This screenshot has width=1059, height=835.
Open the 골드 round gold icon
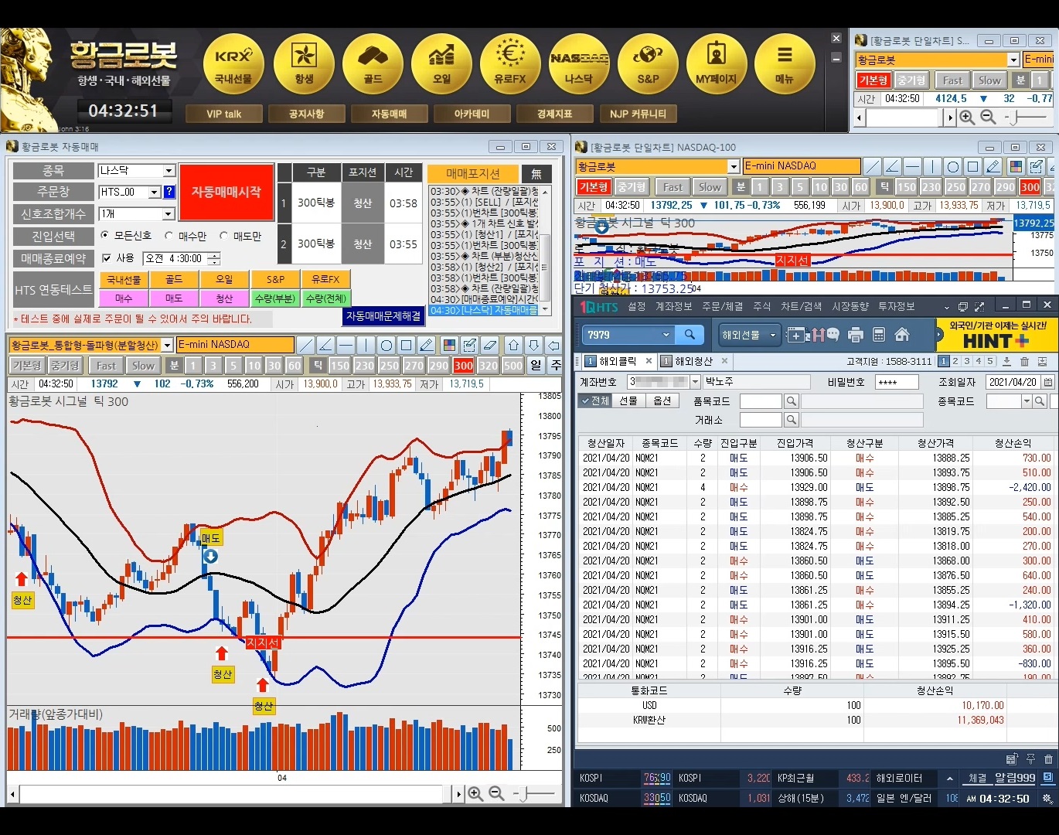coord(373,64)
